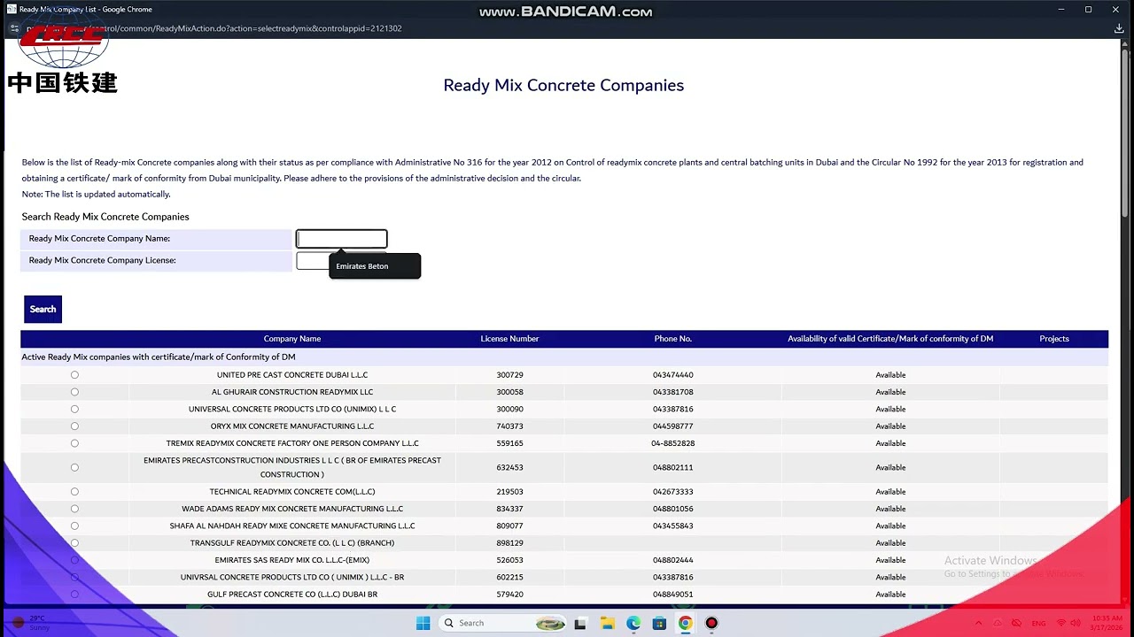The height and width of the screenshot is (637, 1134).
Task: Launch Microsoft Edge from the taskbar
Action: [x=633, y=623]
